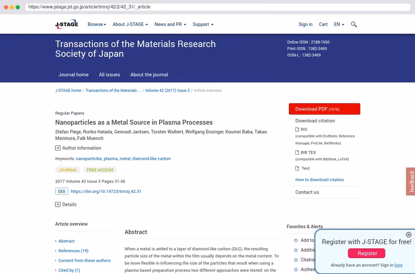The image size is (415, 274).
Task: Open the Cart link
Action: click(x=323, y=24)
